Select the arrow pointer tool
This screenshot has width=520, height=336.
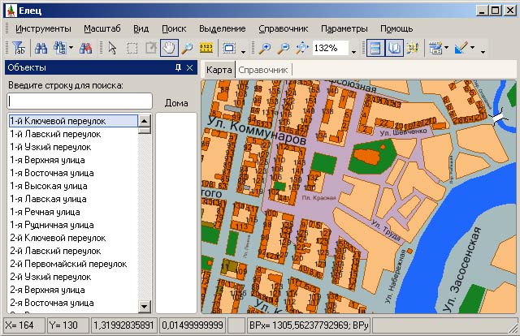coord(112,48)
